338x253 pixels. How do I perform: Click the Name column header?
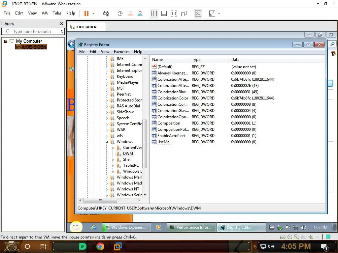point(170,60)
